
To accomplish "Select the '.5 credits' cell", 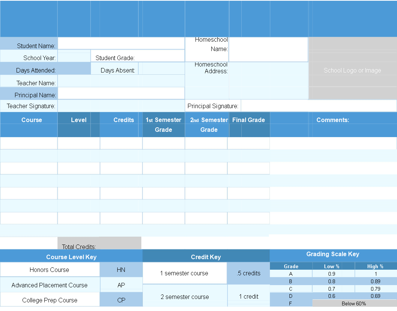I will point(249,273).
